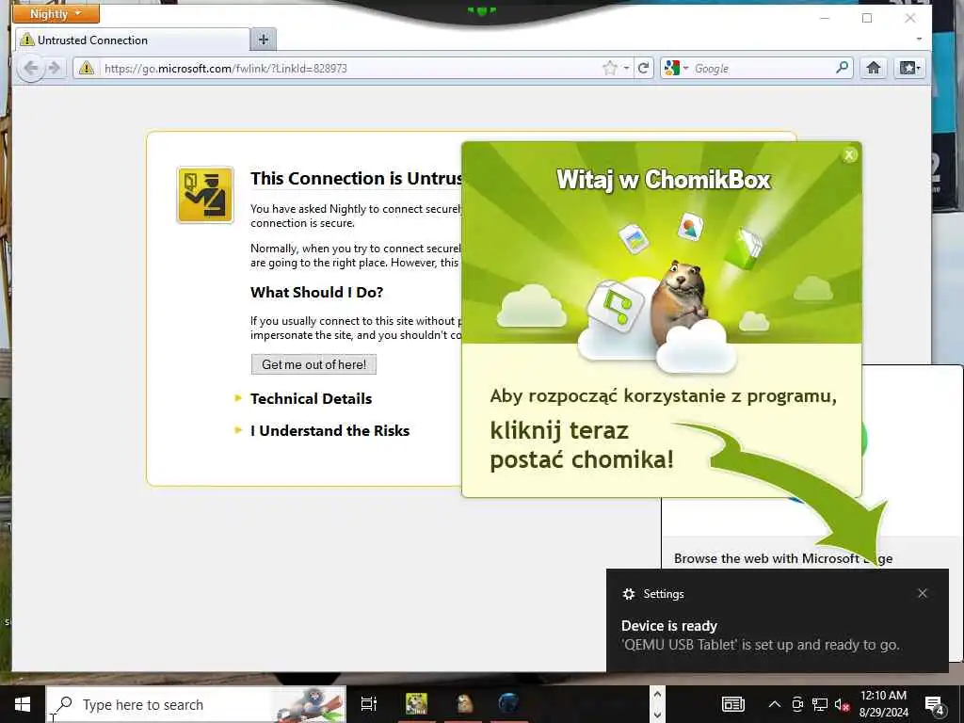
Task: Click the search magnifier icon
Action: [843, 68]
